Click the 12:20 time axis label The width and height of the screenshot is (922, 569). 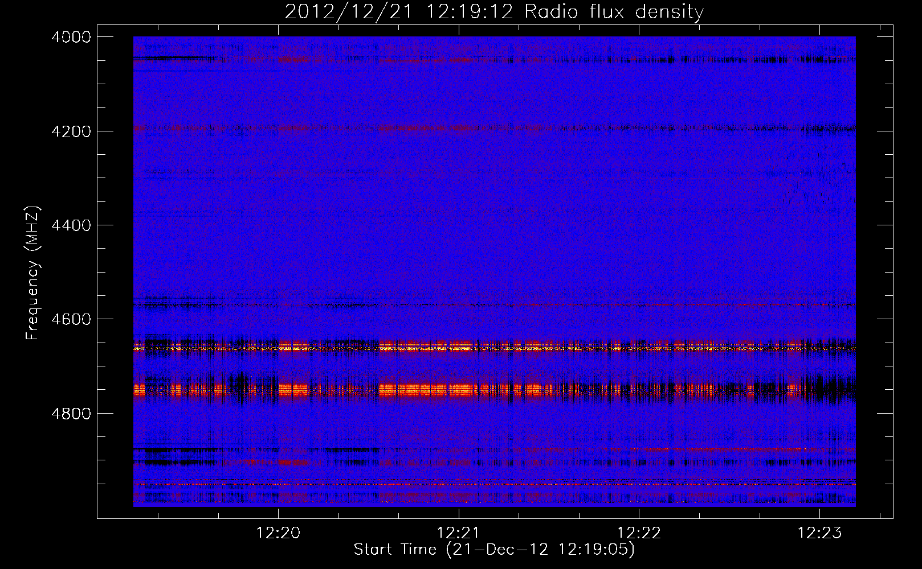coord(278,533)
